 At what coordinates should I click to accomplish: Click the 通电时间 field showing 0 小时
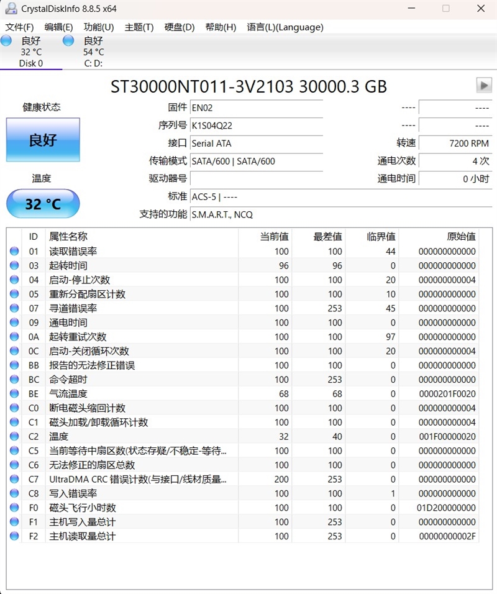[x=455, y=179]
